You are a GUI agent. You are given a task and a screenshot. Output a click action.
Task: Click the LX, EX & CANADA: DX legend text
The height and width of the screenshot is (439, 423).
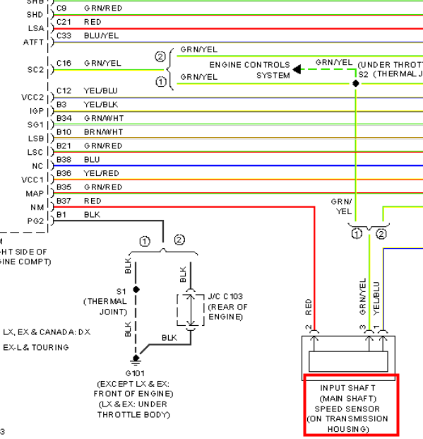(x=47, y=332)
